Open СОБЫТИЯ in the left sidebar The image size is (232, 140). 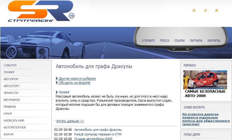(x=10, y=65)
